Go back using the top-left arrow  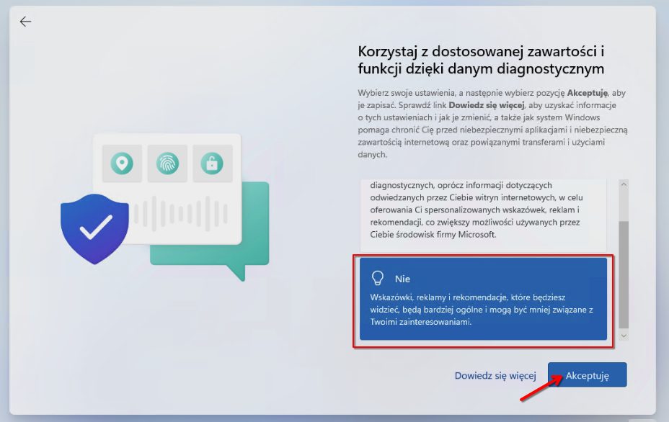pyautogui.click(x=25, y=22)
